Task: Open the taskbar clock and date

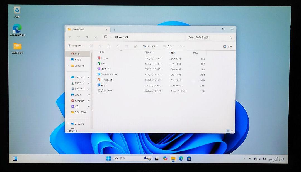Action: (x=274, y=159)
